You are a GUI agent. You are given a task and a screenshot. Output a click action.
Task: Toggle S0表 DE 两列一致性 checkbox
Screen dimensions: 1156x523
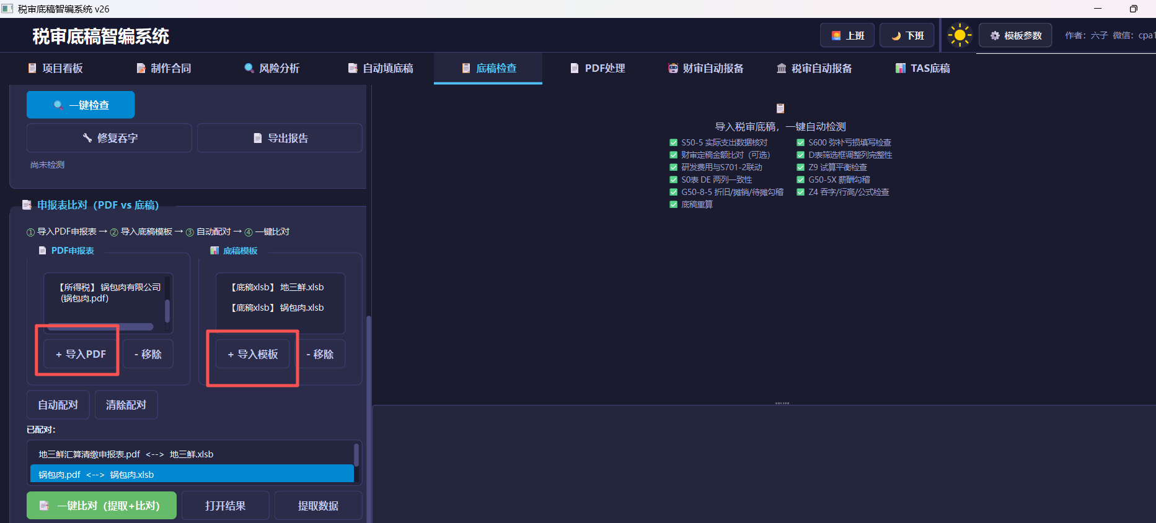point(673,179)
